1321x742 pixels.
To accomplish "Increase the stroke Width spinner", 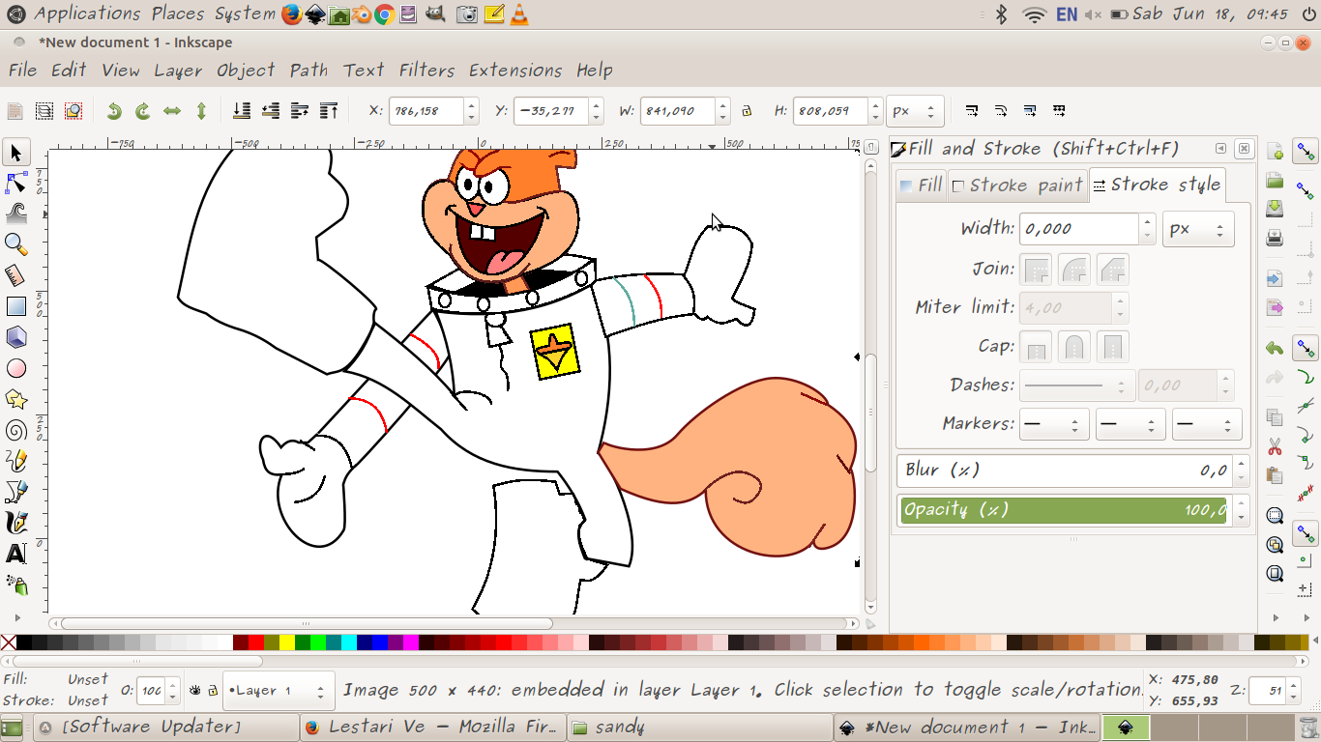I will click(1148, 222).
